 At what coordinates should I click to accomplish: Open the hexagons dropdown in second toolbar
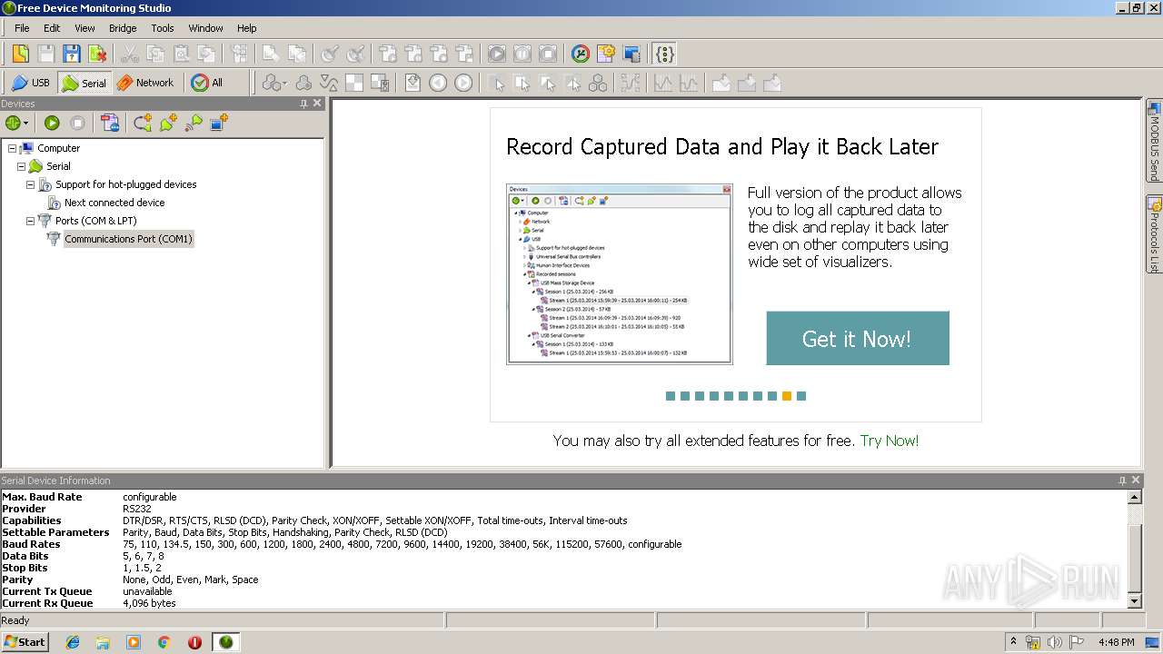[x=274, y=83]
